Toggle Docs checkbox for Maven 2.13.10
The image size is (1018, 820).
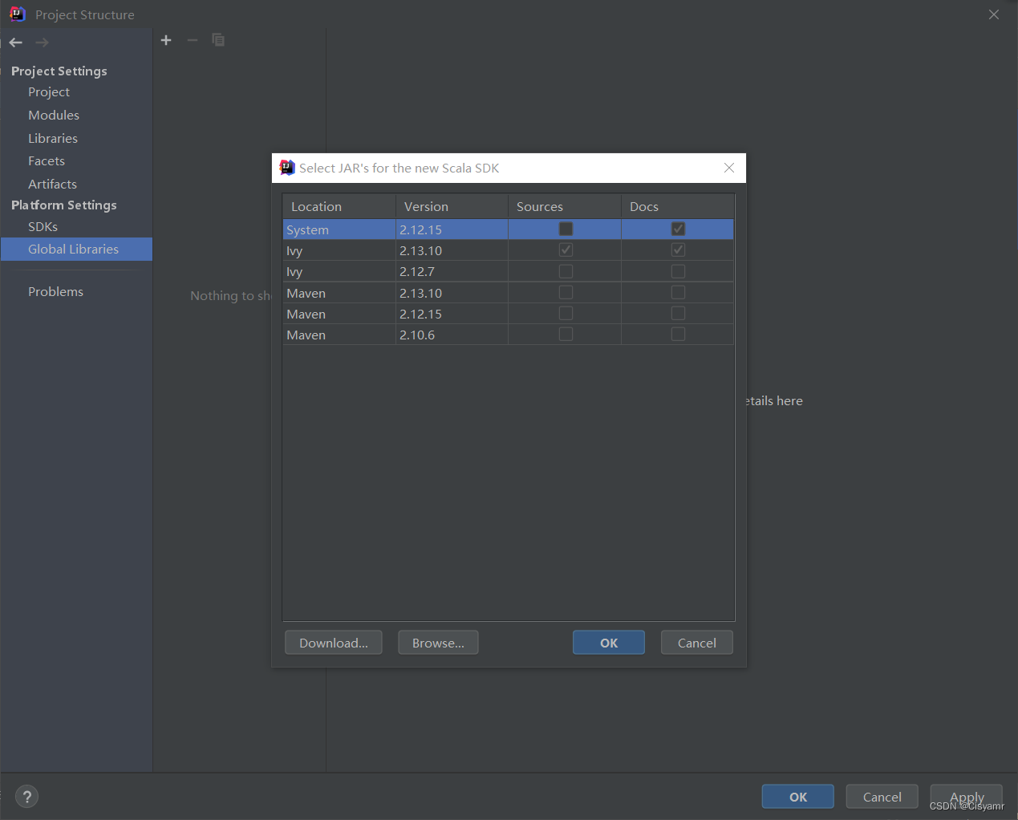tap(678, 292)
